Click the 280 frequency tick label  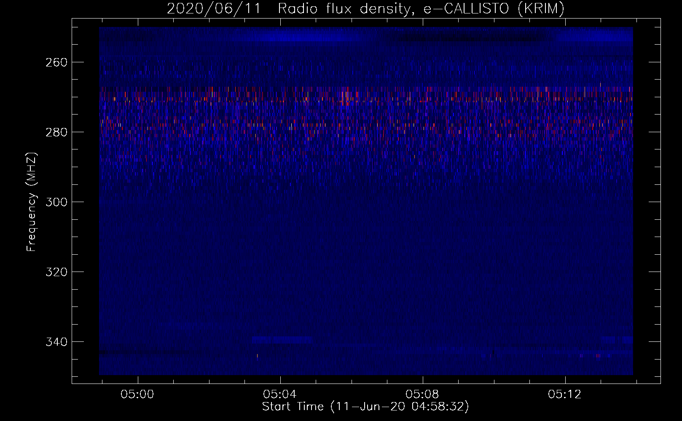[56, 132]
